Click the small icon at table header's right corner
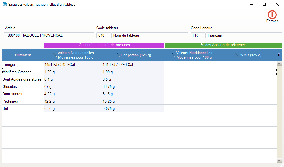This screenshot has height=167, width=284. [279, 55]
